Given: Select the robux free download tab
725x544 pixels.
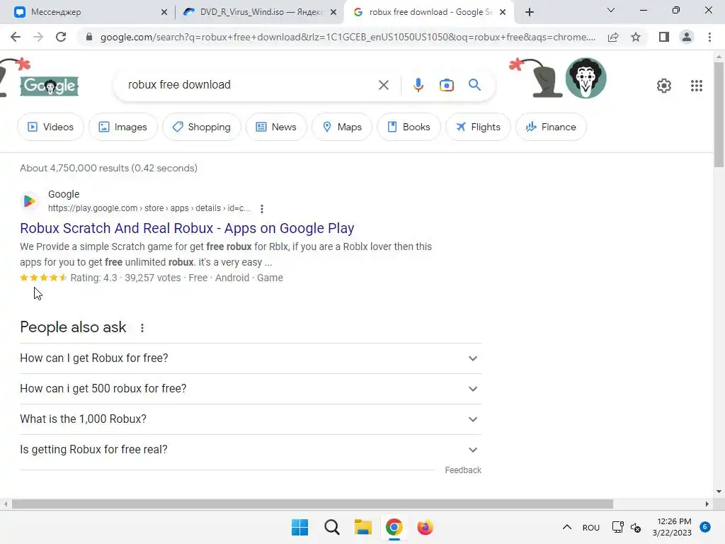Looking at the screenshot, I should tap(428, 12).
